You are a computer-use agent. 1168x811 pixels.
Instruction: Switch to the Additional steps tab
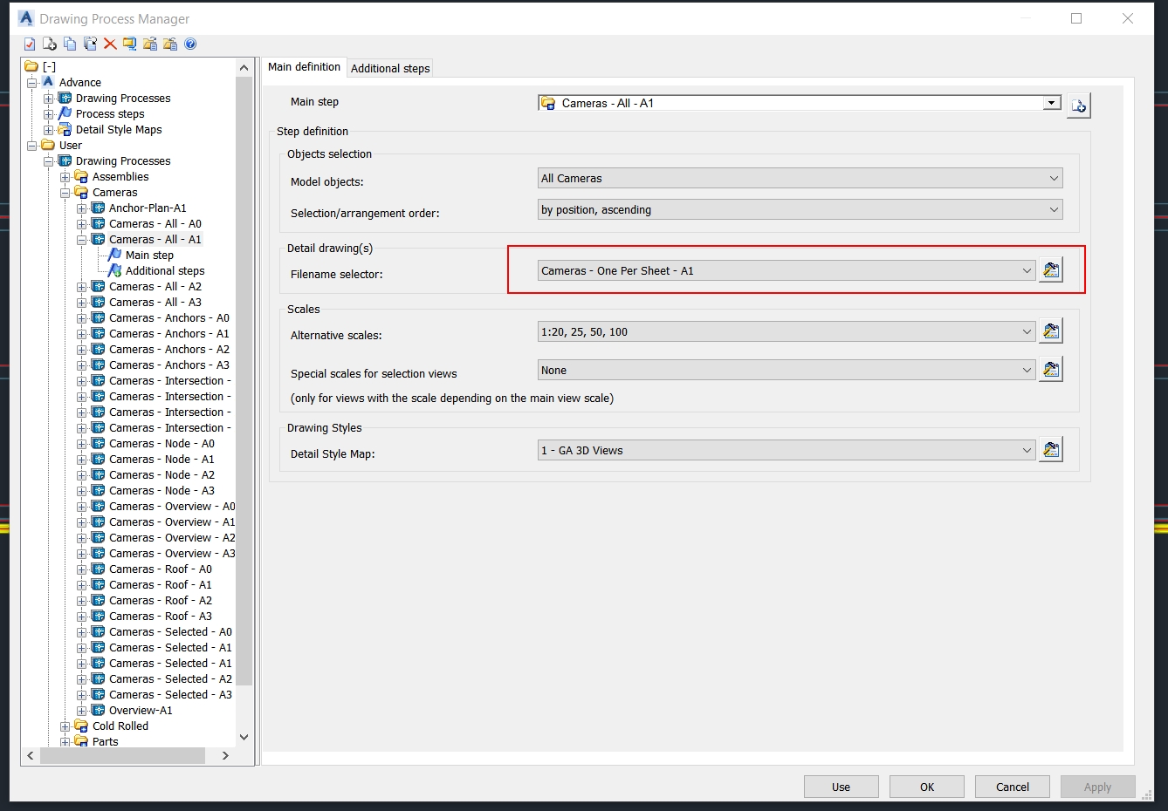pyautogui.click(x=389, y=67)
